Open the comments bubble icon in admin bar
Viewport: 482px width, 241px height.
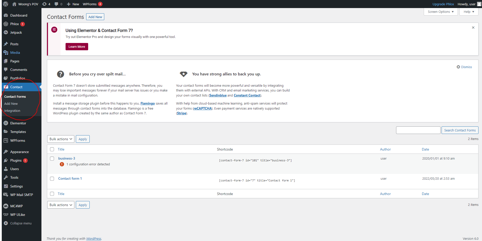pyautogui.click(x=56, y=4)
